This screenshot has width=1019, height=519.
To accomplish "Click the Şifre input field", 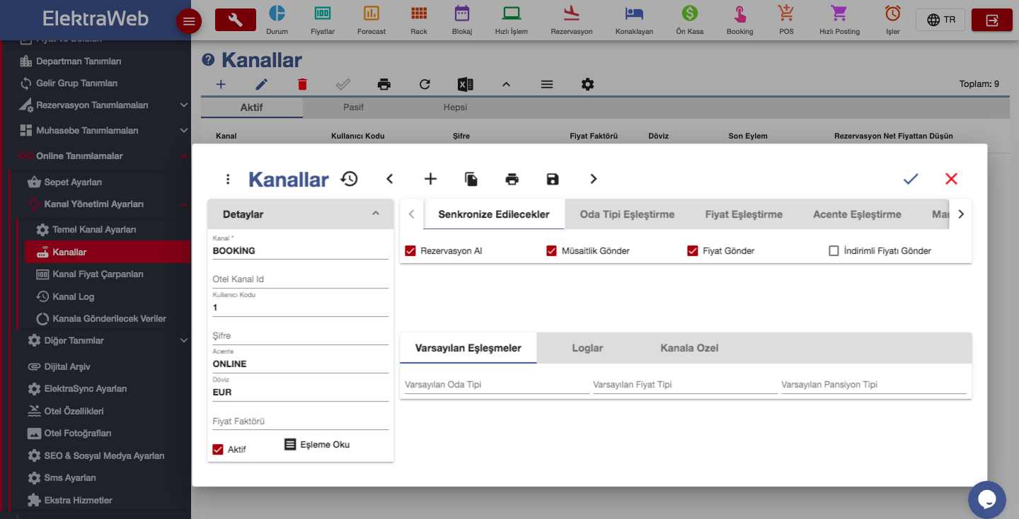I will (301, 336).
